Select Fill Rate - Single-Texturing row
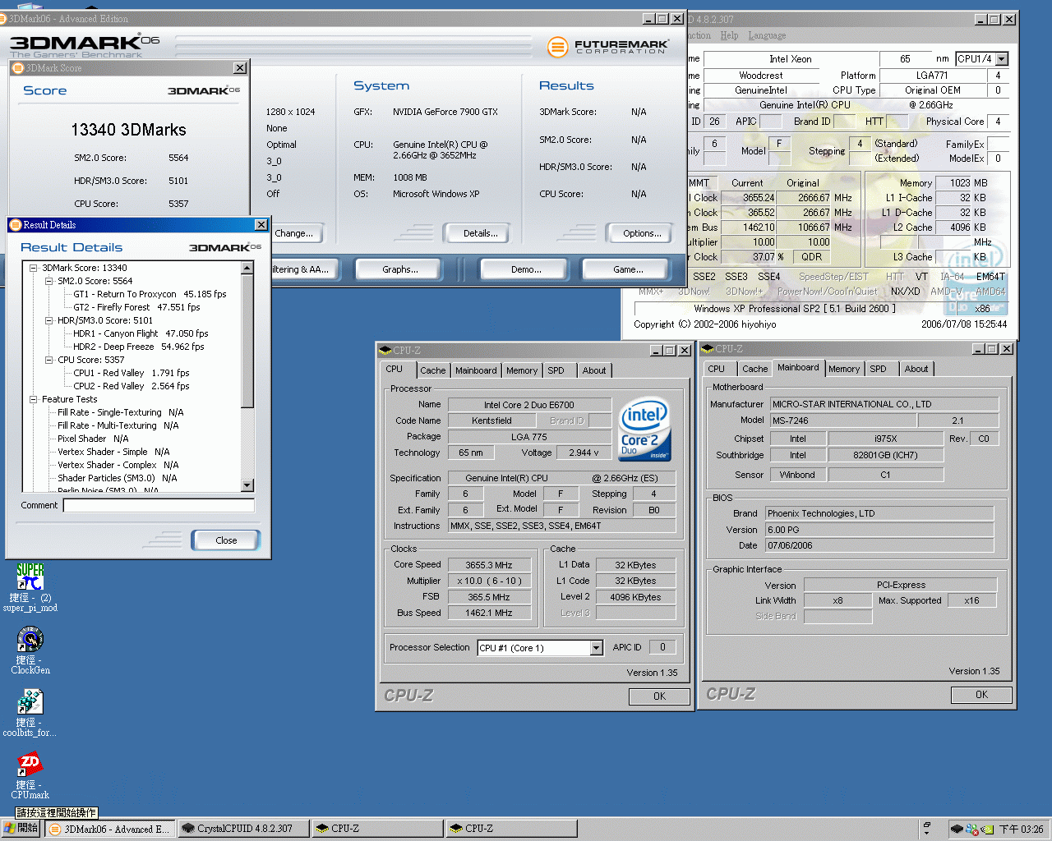The height and width of the screenshot is (841, 1052). pyautogui.click(x=121, y=412)
